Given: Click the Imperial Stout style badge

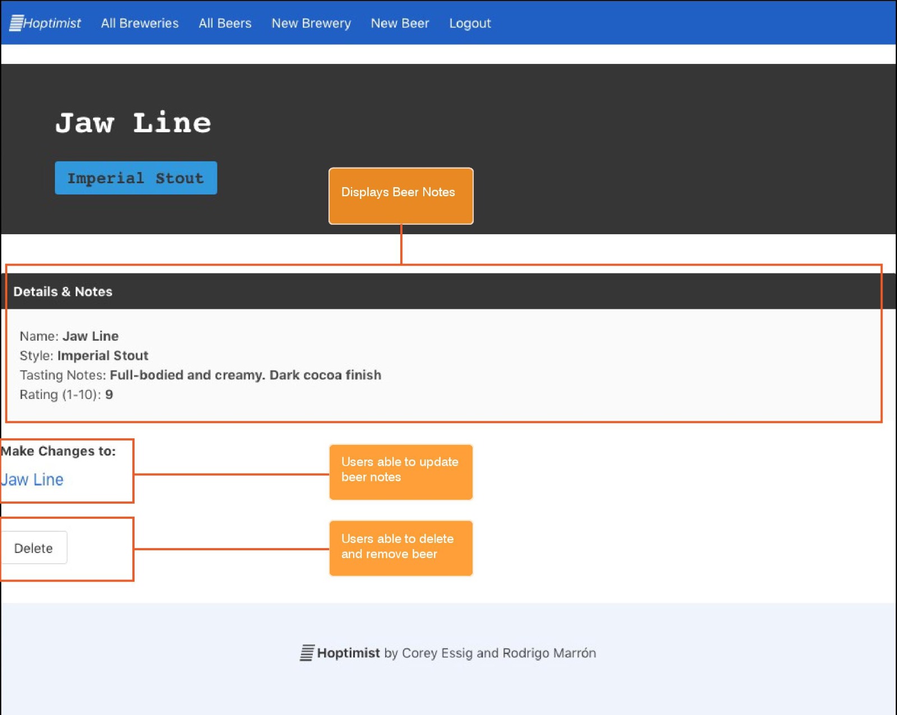Looking at the screenshot, I should pyautogui.click(x=136, y=178).
